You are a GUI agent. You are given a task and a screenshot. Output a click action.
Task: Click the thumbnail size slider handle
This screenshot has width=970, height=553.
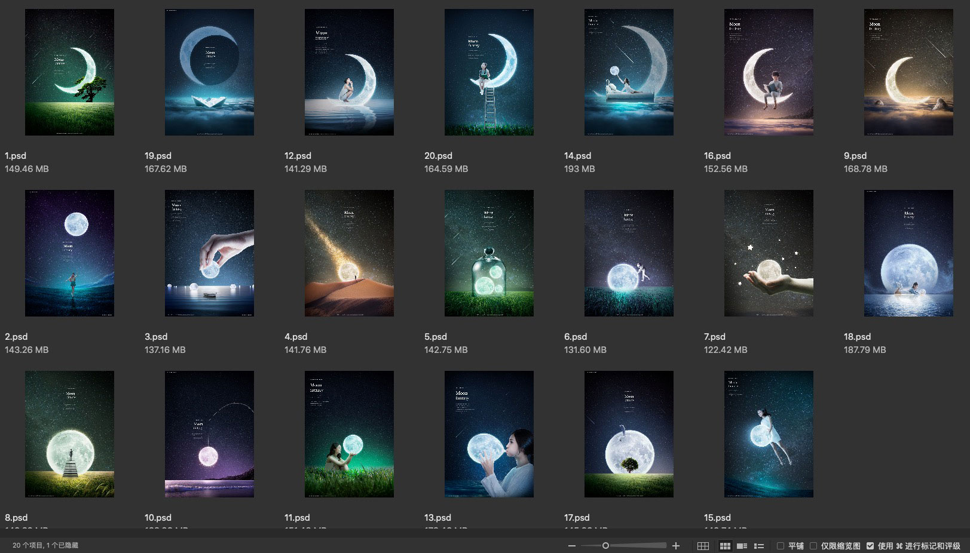coord(605,546)
